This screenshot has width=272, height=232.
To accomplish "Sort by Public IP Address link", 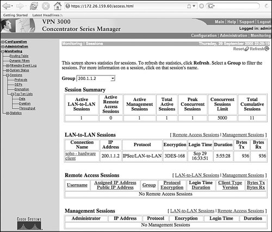I will (x=115, y=187).
